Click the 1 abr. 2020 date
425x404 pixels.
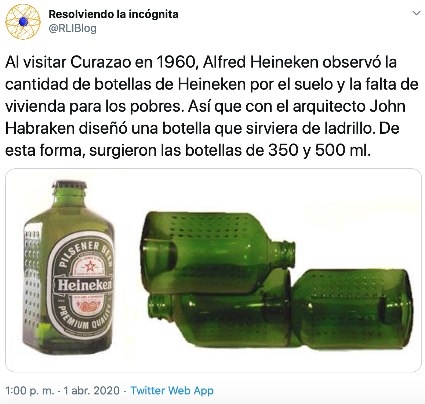92,390
